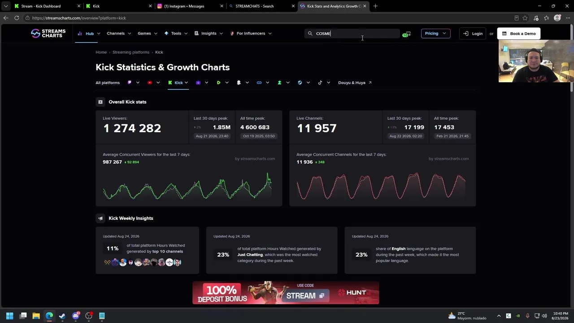This screenshot has width=574, height=323.
Task: Add page to favorites star icon
Action: click(525, 18)
